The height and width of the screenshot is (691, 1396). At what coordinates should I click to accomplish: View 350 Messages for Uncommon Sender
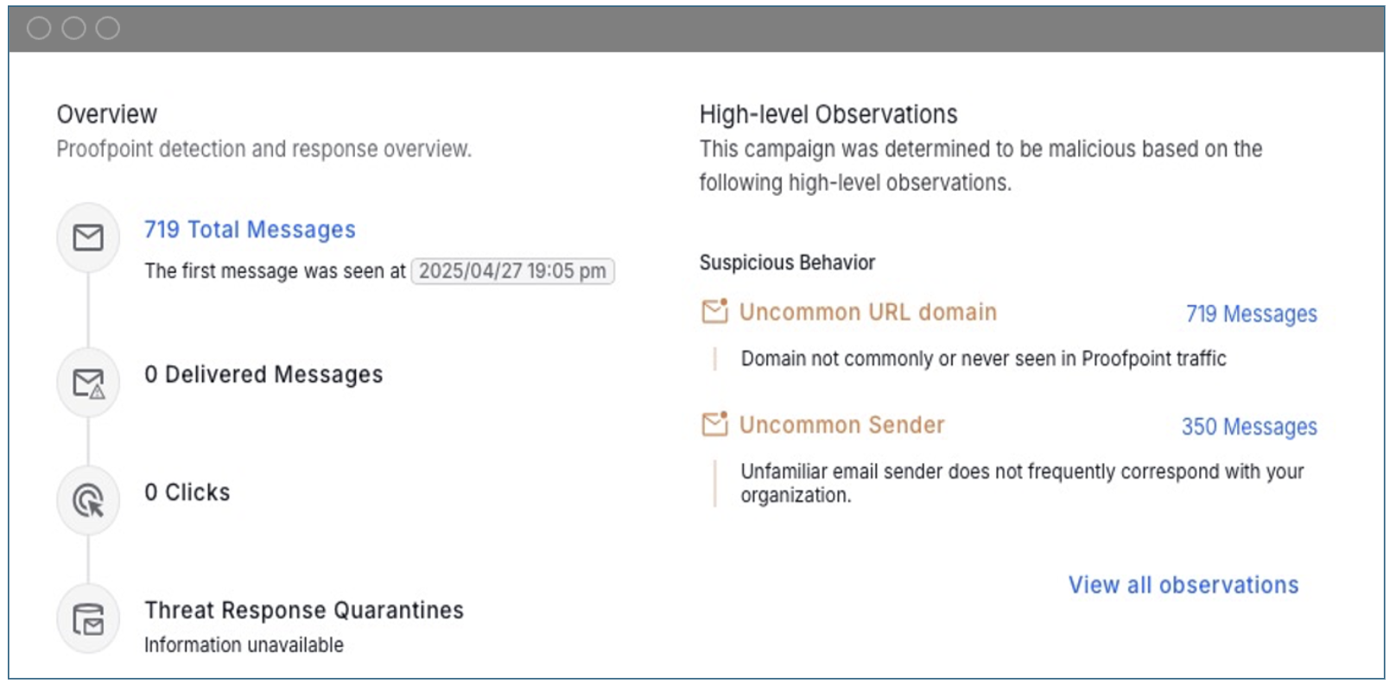[1249, 427]
